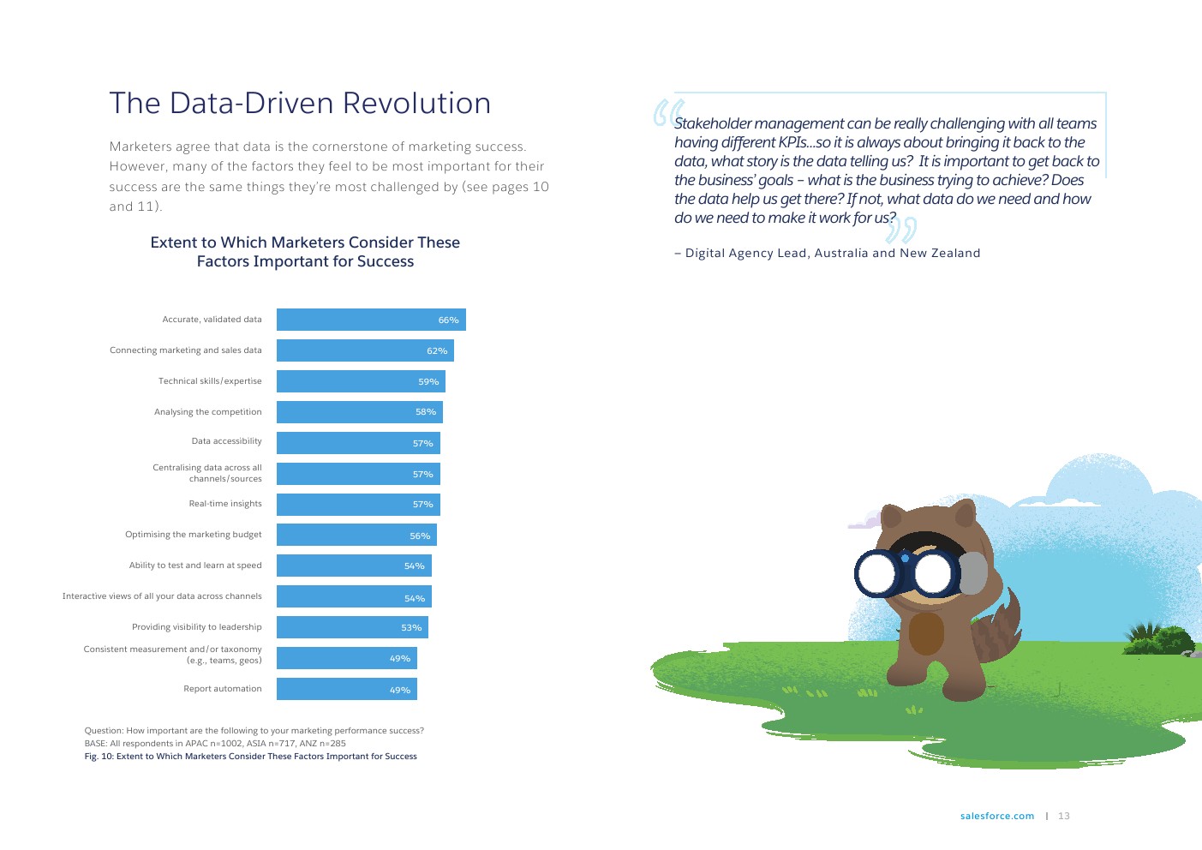The height and width of the screenshot is (850, 1202).
Task: Click the "The Data-Driven Revolution" heading
Action: (300, 103)
